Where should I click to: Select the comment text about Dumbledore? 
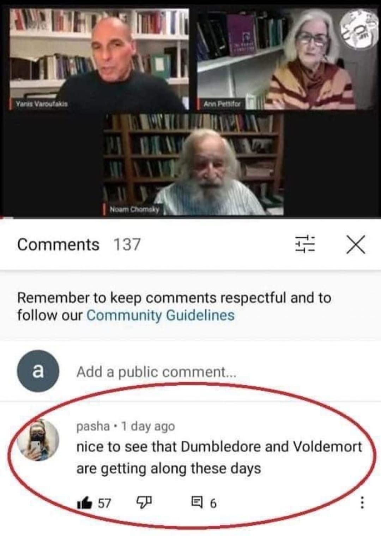pos(219,458)
